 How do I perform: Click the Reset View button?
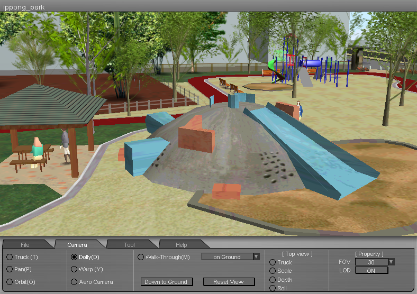tap(229, 282)
